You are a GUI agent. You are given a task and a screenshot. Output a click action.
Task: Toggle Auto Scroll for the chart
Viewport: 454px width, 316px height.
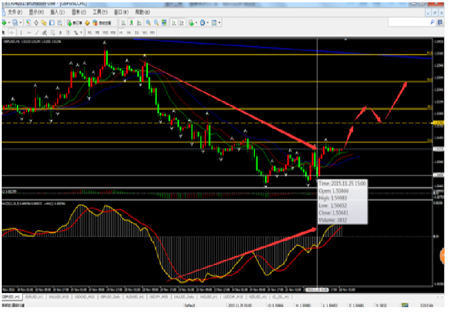pos(174,23)
